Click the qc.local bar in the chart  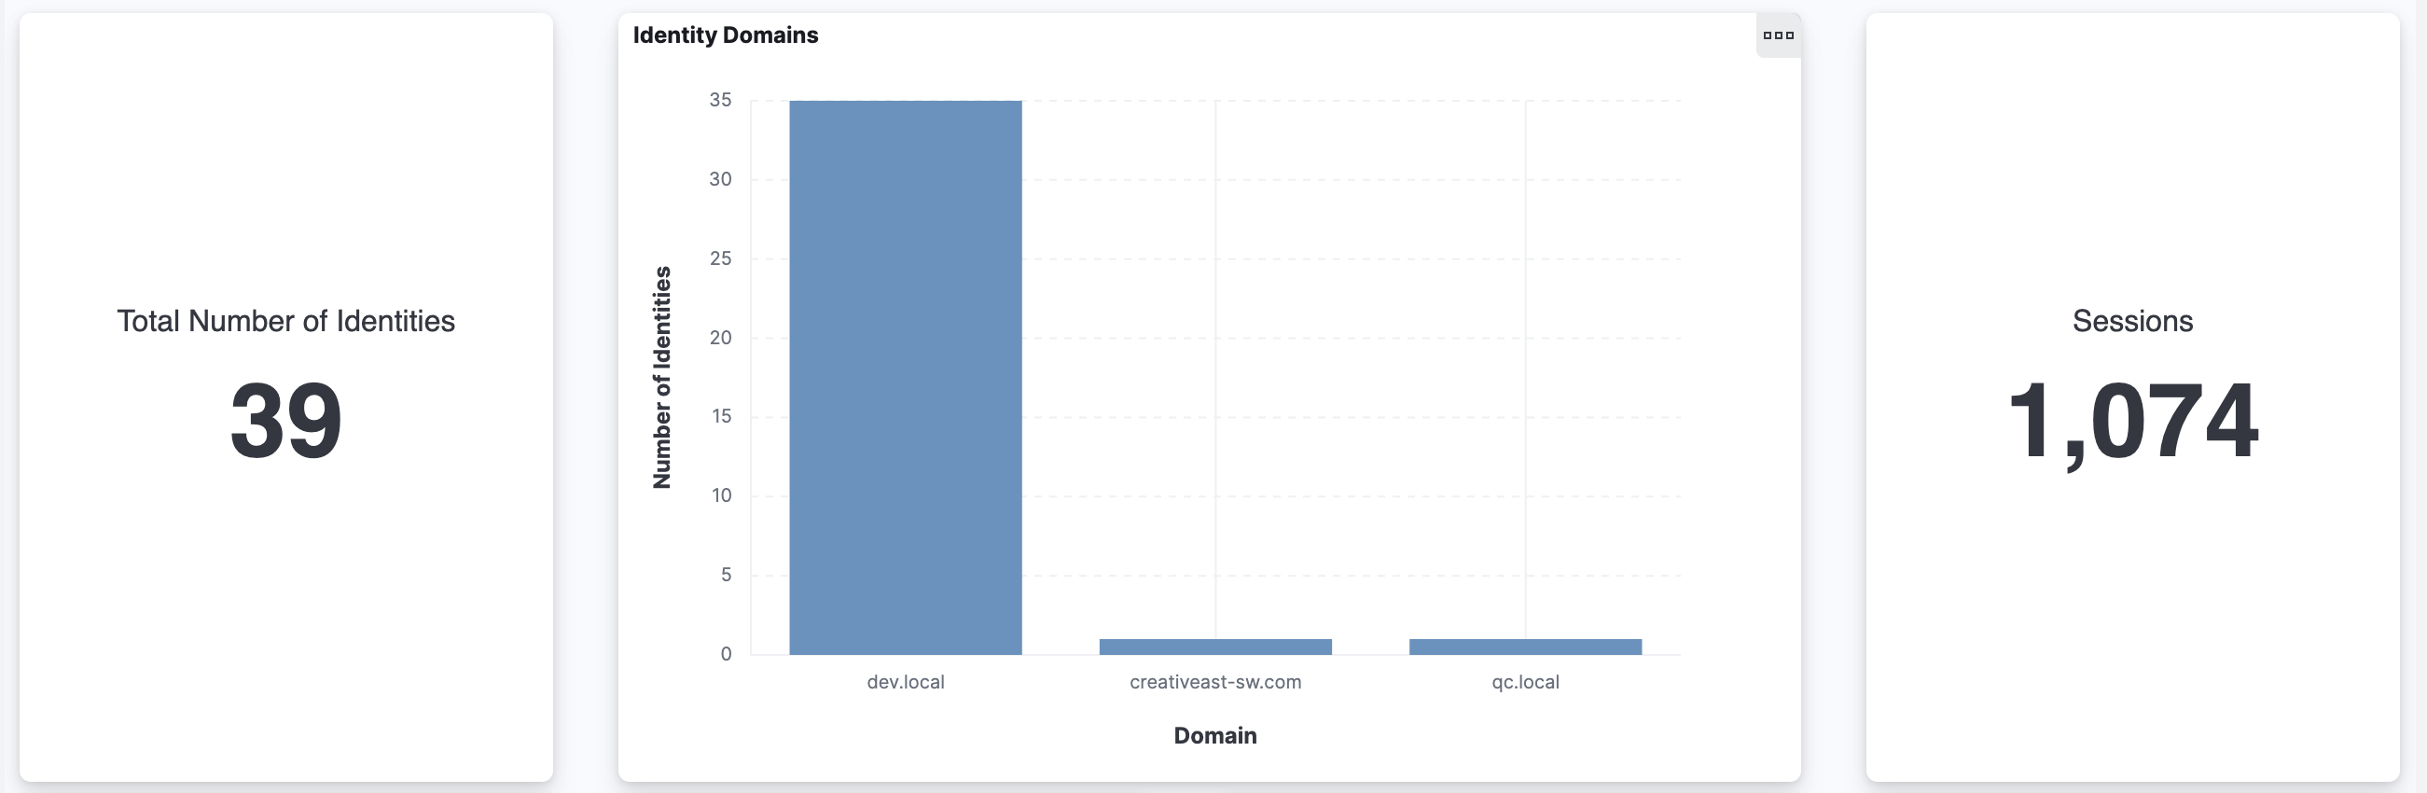[x=1524, y=647]
